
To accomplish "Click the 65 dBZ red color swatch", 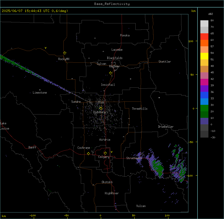I will 204,37.
